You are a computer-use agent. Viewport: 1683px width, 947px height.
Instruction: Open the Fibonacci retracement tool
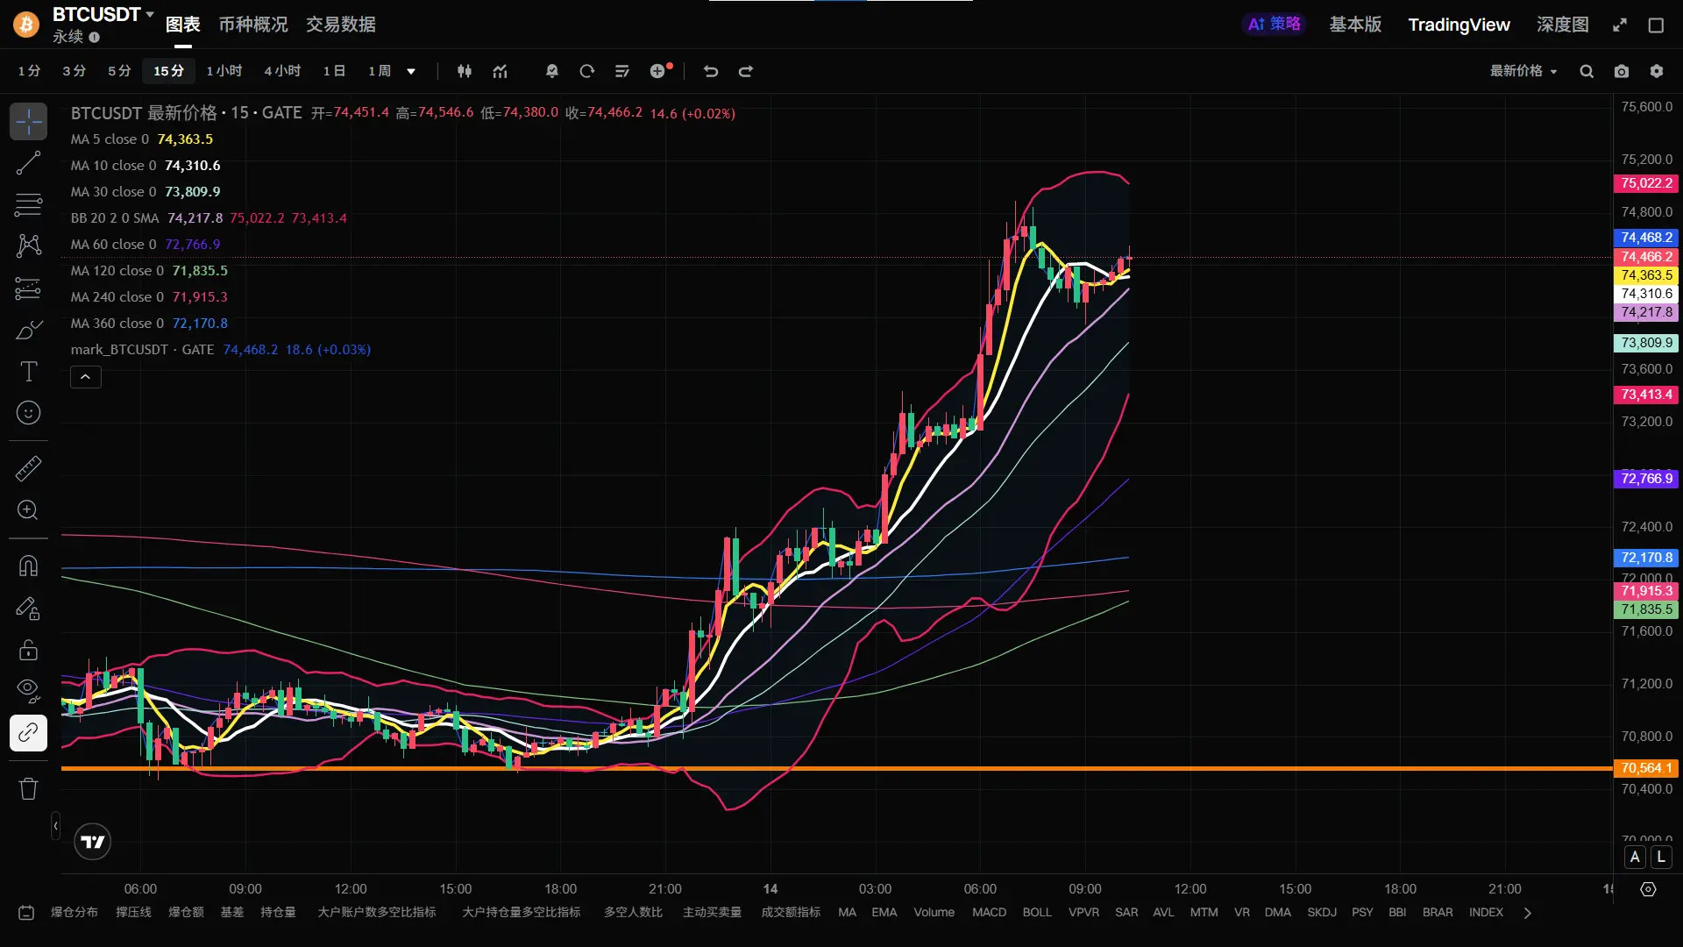pos(28,204)
